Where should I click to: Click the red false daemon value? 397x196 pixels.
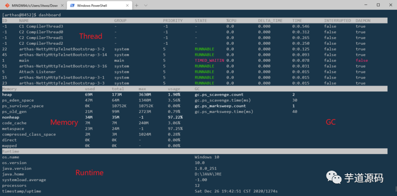(362, 61)
